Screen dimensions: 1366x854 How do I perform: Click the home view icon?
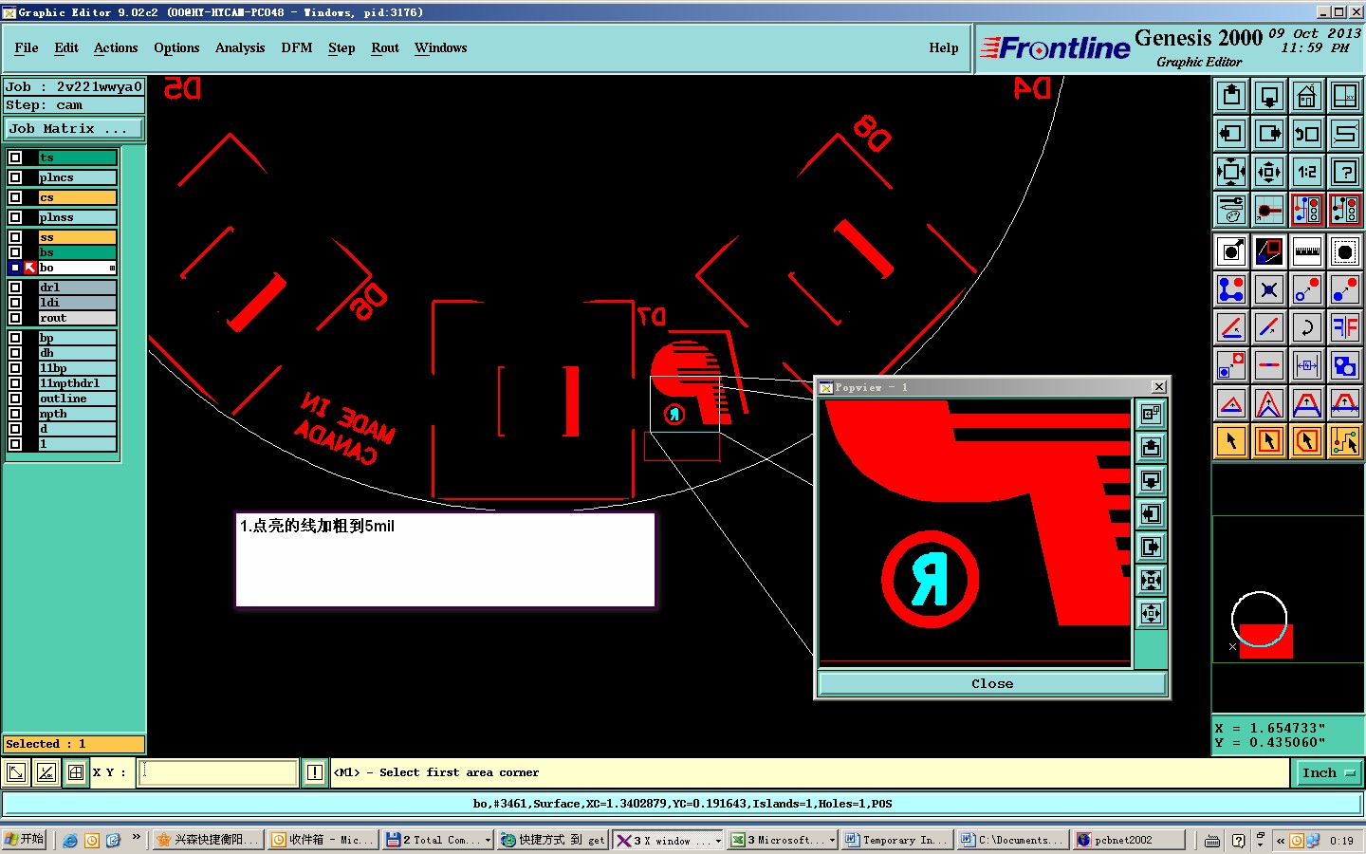[1307, 96]
